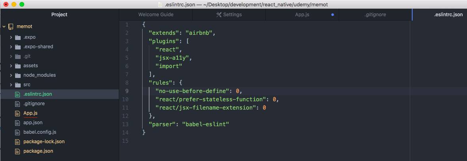The image size is (467, 161).
Task: Switch to the .gitignore tab
Action: [x=375, y=15]
